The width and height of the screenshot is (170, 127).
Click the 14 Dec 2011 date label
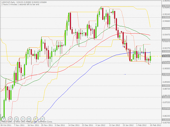[74, 125]
